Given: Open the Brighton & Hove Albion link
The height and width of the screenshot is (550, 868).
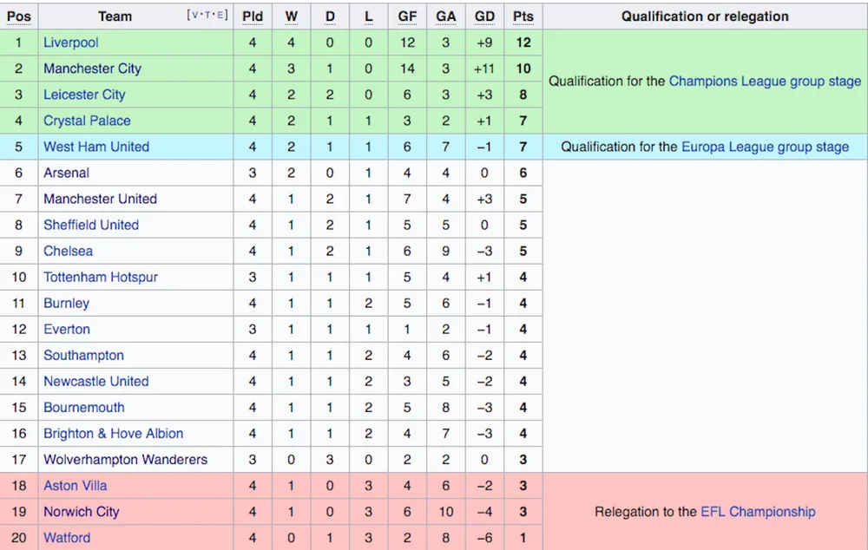Looking at the screenshot, I should point(114,433).
